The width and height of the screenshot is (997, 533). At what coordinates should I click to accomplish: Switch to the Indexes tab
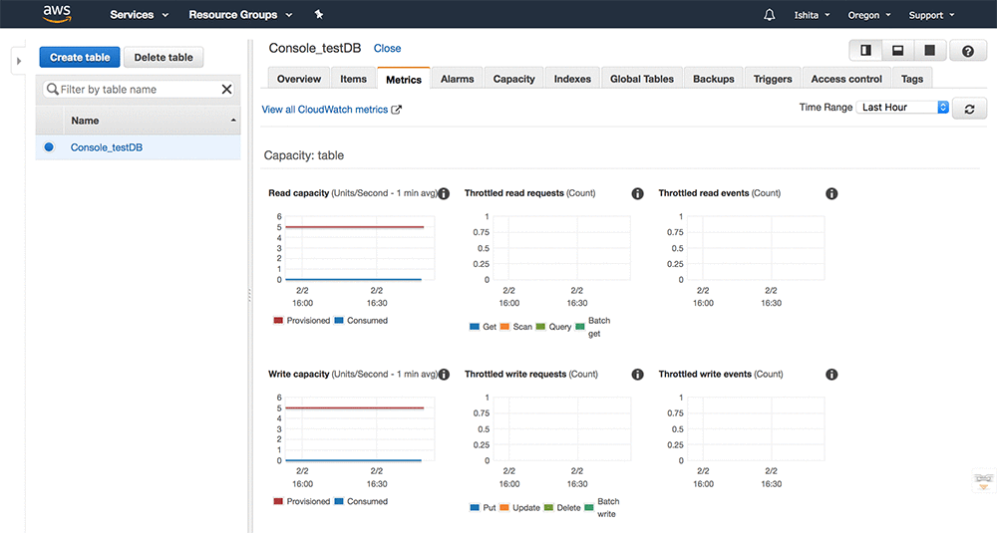click(x=572, y=79)
